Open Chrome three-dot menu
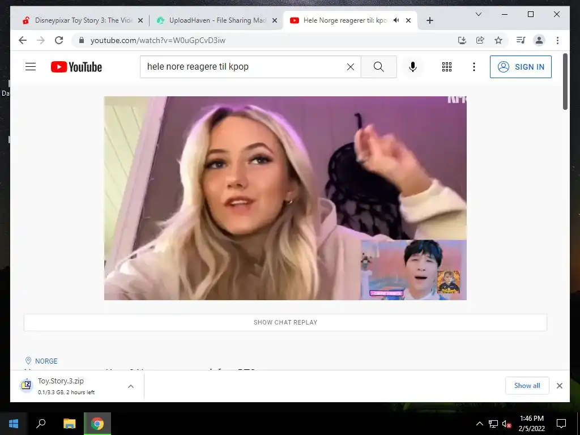This screenshot has width=580, height=435. 557,40
